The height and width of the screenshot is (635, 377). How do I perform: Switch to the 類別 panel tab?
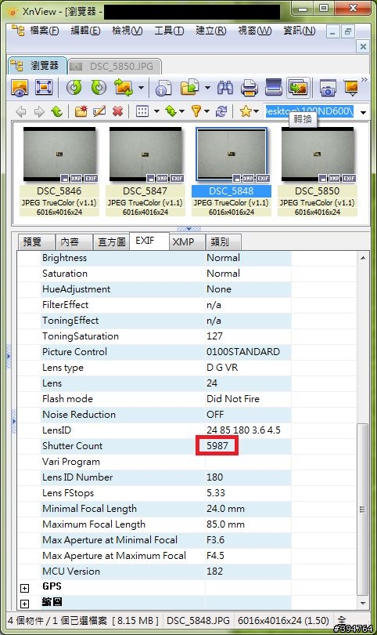[224, 241]
